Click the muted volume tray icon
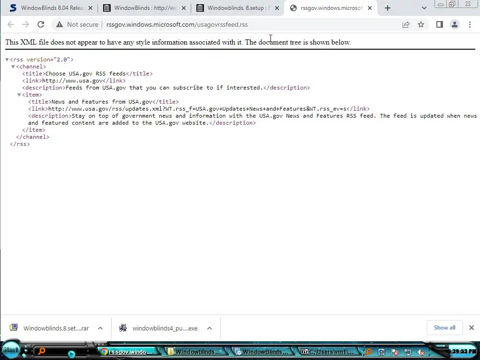This screenshot has width=480, height=360. tap(421, 352)
